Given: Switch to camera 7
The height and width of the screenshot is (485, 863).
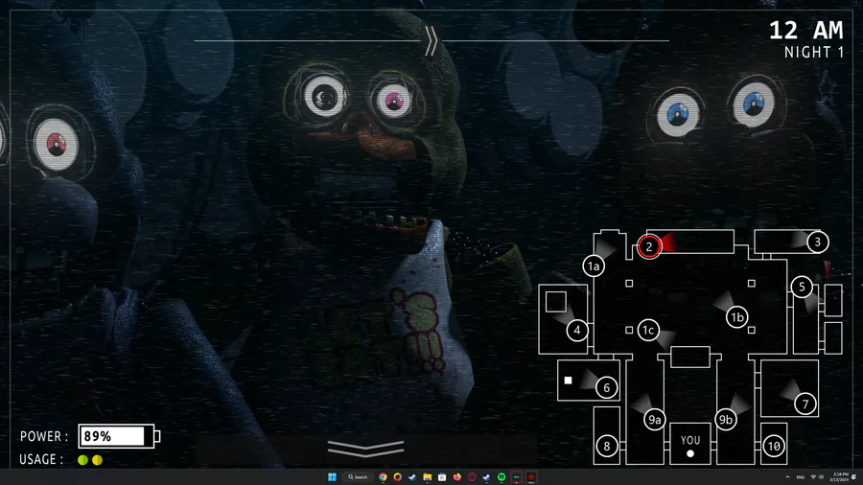Looking at the screenshot, I should click(805, 404).
